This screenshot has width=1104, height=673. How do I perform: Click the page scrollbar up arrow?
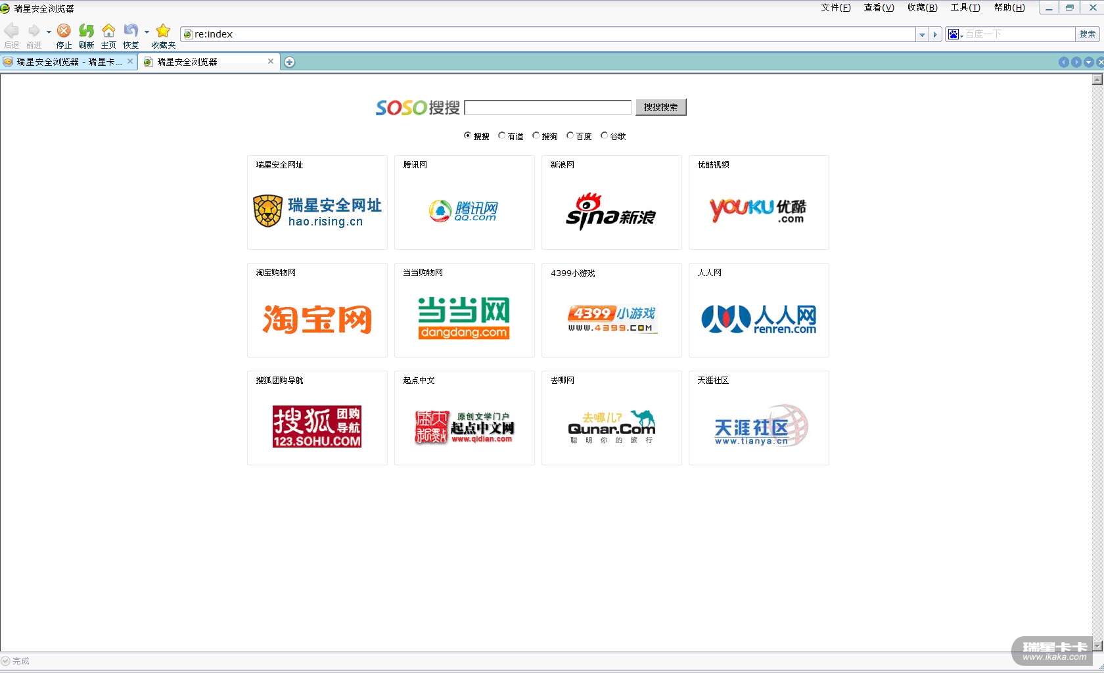[1097, 80]
